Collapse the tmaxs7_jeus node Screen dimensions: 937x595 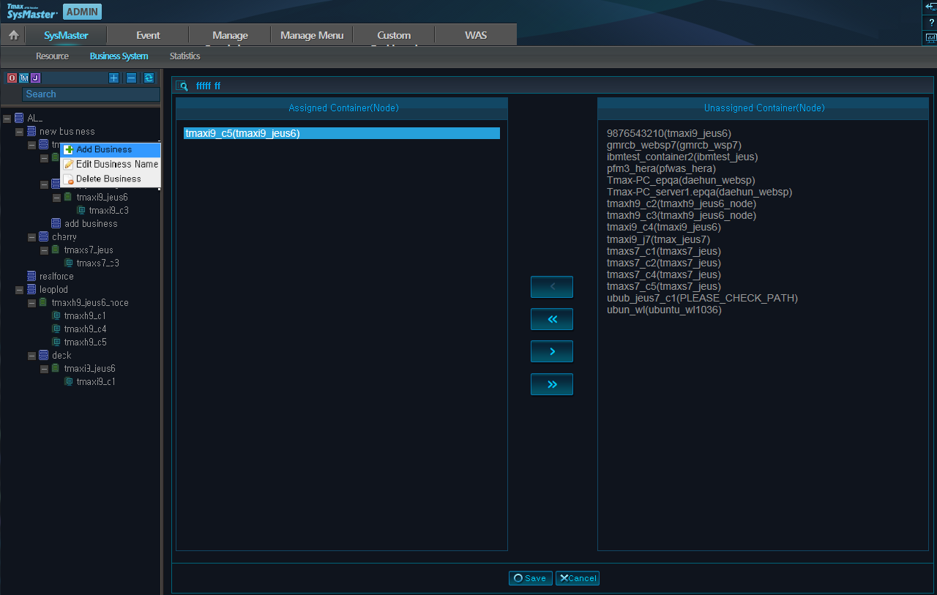click(x=44, y=250)
